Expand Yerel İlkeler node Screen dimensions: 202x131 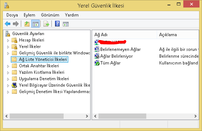pos(8,47)
